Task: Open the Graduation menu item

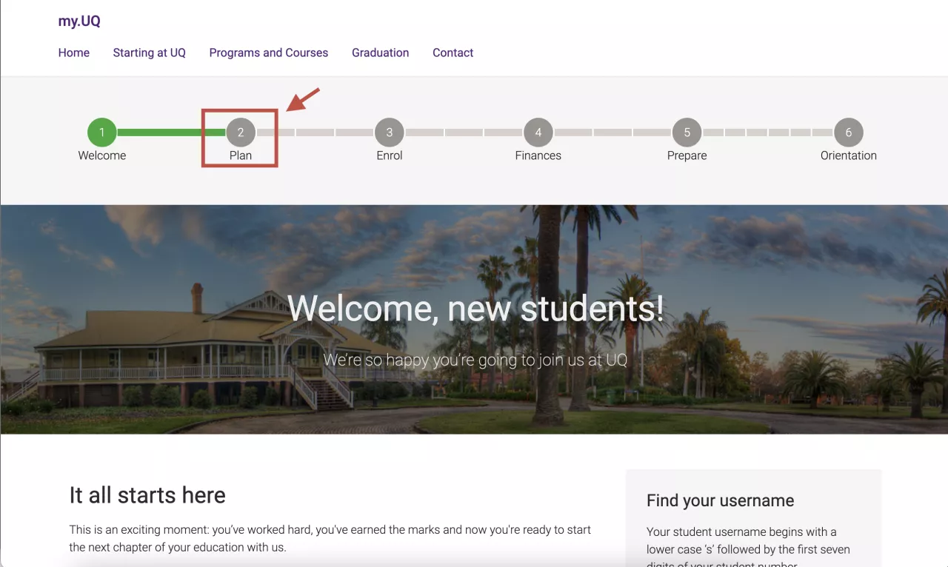Action: coord(381,53)
